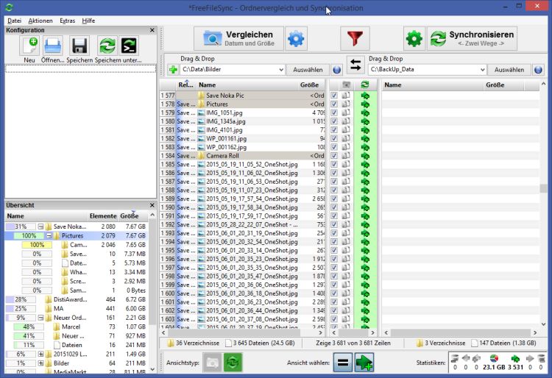This screenshot has height=378, width=552.
Task: Click left Auswählen folder button
Action: point(308,70)
